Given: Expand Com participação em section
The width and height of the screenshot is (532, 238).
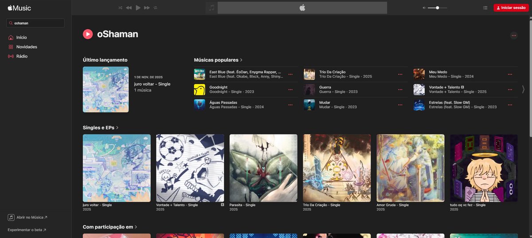Looking at the screenshot, I should tap(110, 227).
